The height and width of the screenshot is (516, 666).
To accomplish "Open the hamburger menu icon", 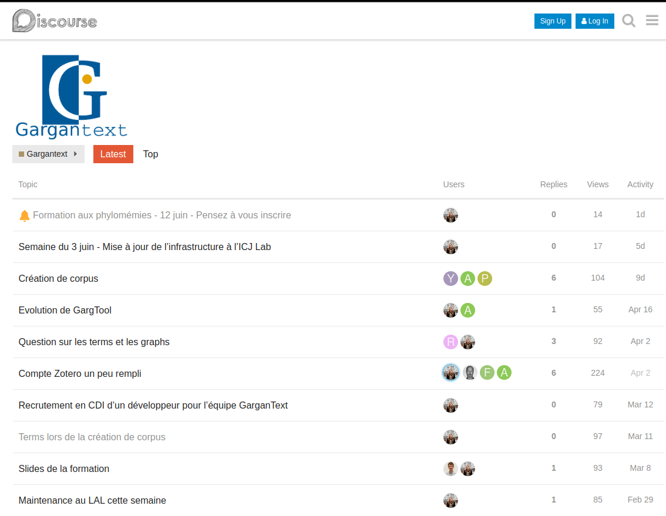I will click(x=652, y=20).
